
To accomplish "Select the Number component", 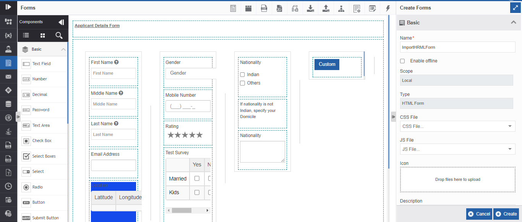I will click(42, 79).
